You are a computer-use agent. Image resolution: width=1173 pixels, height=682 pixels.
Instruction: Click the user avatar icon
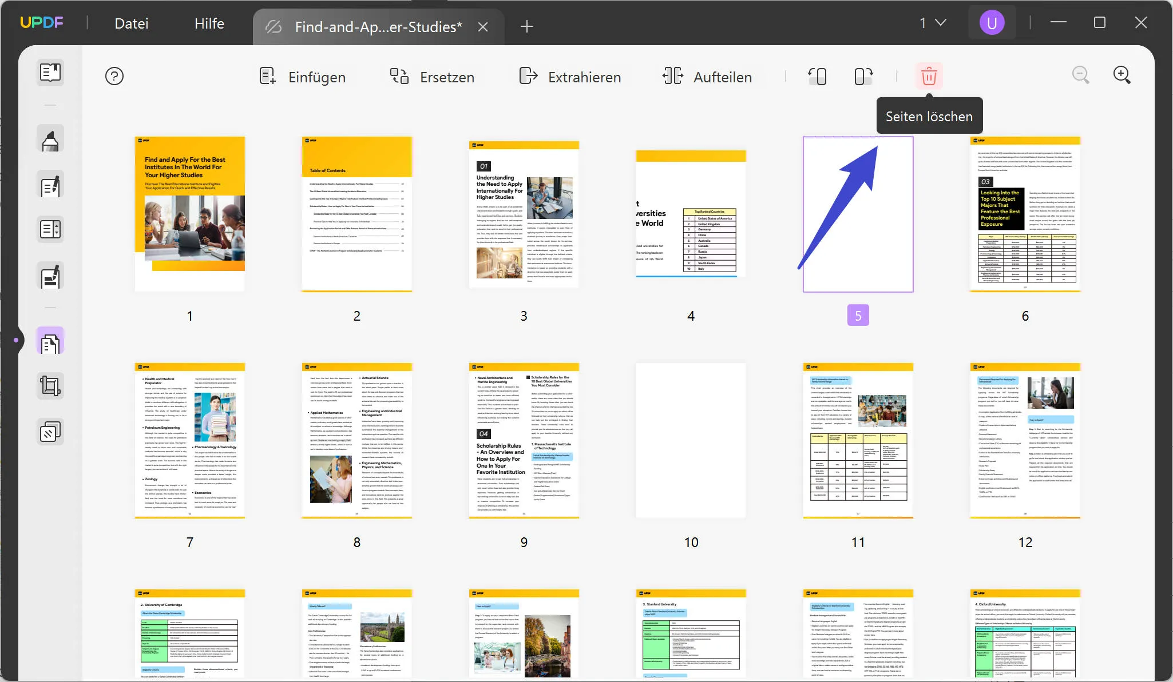pyautogui.click(x=992, y=23)
